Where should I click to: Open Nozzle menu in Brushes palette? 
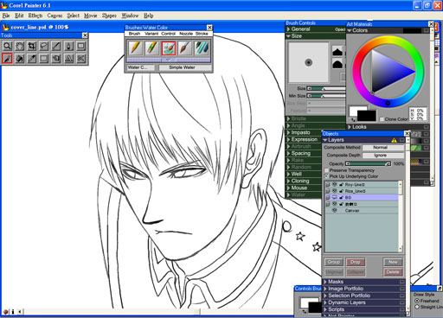(186, 34)
